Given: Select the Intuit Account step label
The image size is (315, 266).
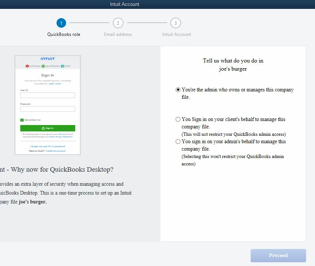Looking at the screenshot, I should click(x=177, y=34).
